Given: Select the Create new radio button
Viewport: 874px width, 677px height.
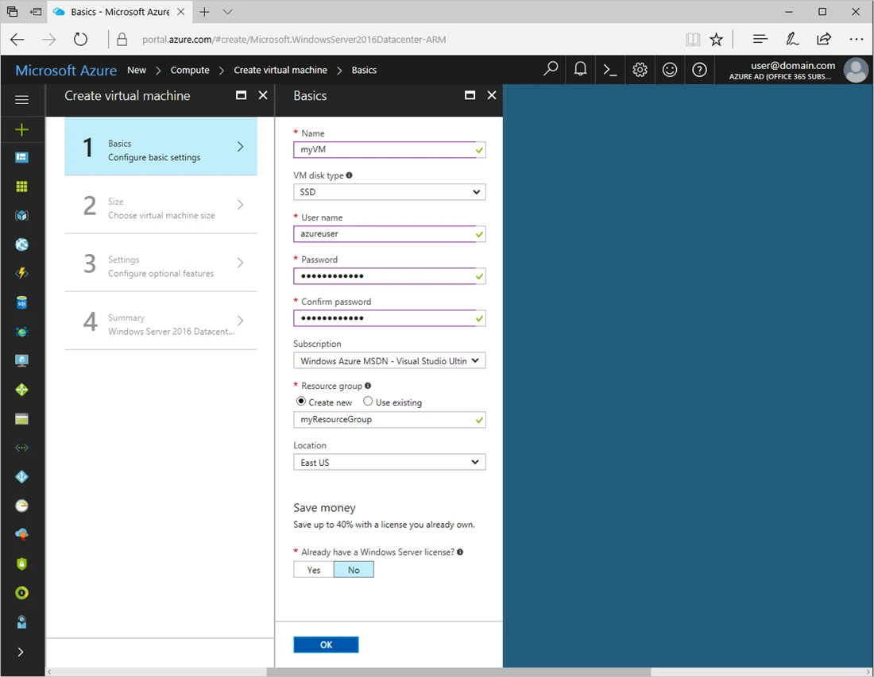Looking at the screenshot, I should (x=301, y=402).
